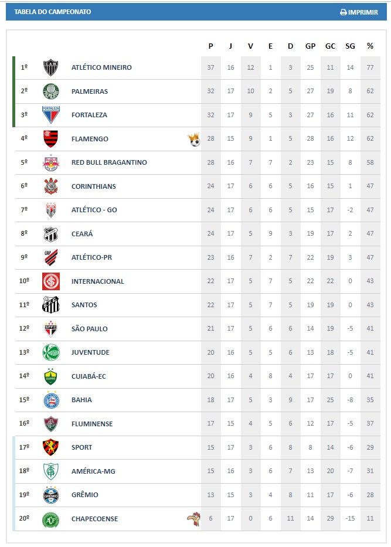Screen dimensions: 391x547
Task: Click the crowned ball icon beside Flamengo
Action: [194, 139]
